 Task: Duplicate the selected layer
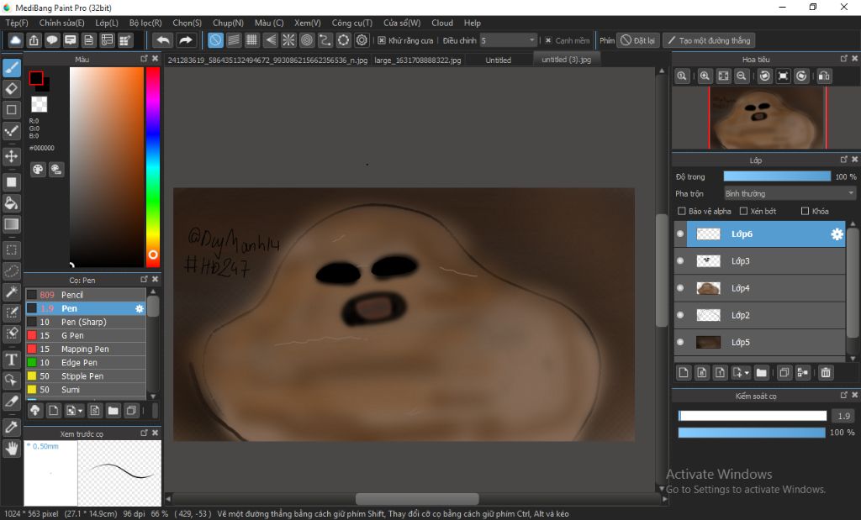[x=784, y=373]
